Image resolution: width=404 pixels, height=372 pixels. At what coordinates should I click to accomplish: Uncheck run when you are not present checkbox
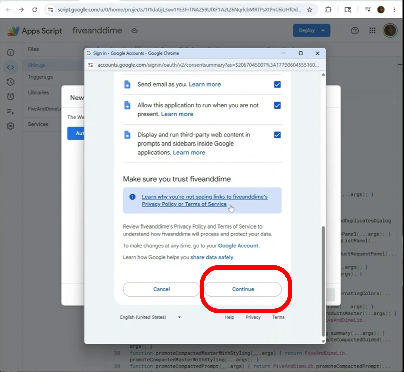pos(277,105)
